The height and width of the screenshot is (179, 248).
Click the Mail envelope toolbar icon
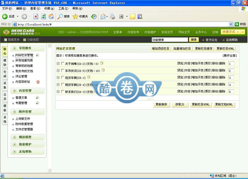[103, 16]
